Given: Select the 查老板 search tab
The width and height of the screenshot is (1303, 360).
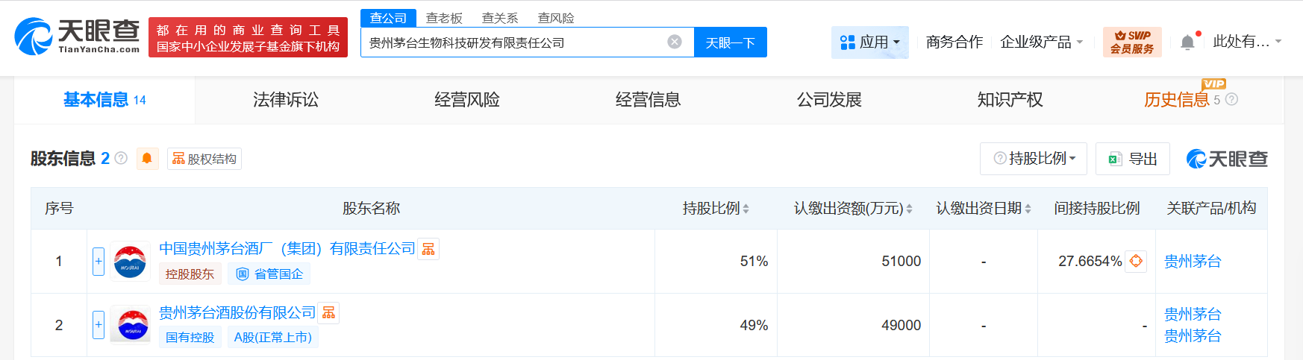Looking at the screenshot, I should (x=444, y=18).
